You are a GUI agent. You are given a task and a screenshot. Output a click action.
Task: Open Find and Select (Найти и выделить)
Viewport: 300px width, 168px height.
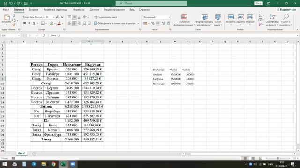[x=285, y=20]
